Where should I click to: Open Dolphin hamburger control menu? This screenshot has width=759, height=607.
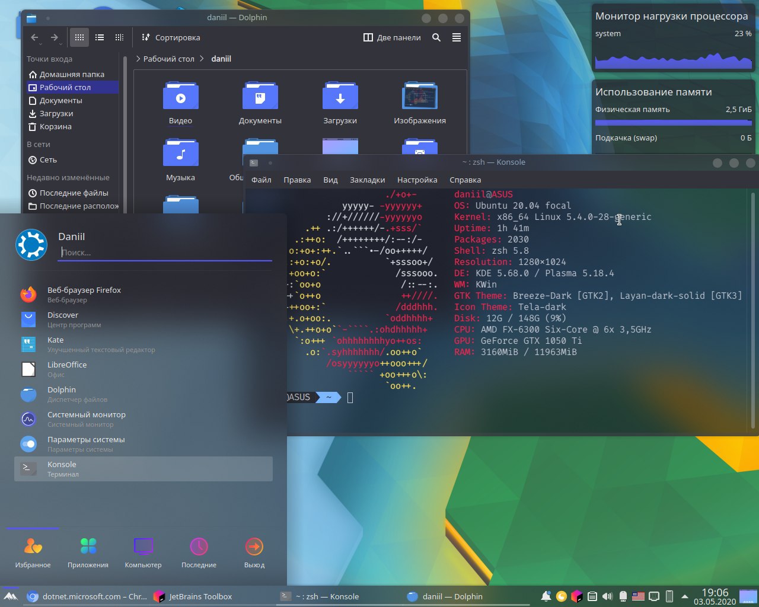pyautogui.click(x=457, y=37)
